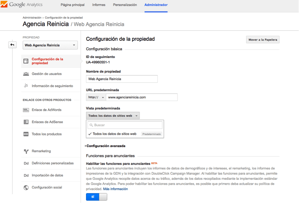
Task: Click the Nombre de propiedad text field
Action: pyautogui.click(x=122, y=79)
